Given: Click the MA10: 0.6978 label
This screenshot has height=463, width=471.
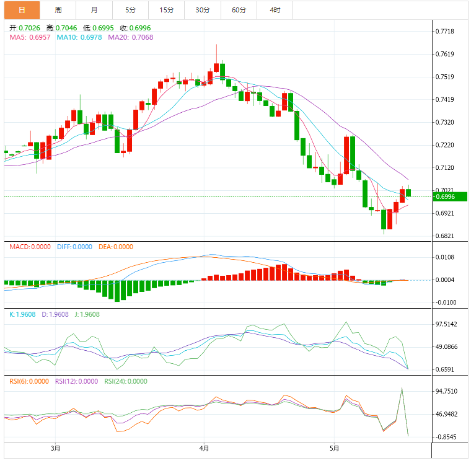Looking at the screenshot, I should click(79, 37).
